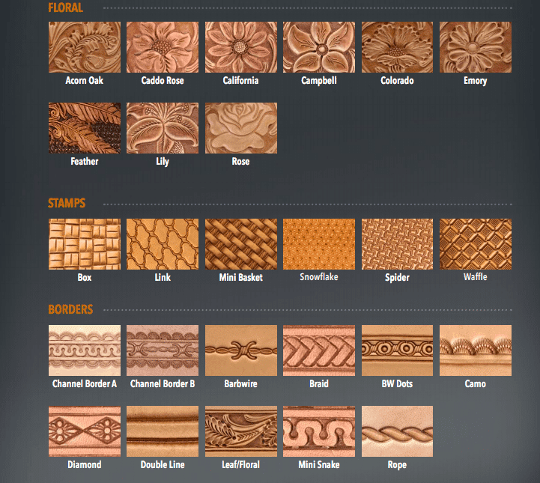Image resolution: width=540 pixels, height=483 pixels.
Task: Choose the Link stamp pattern swatch
Action: (163, 244)
